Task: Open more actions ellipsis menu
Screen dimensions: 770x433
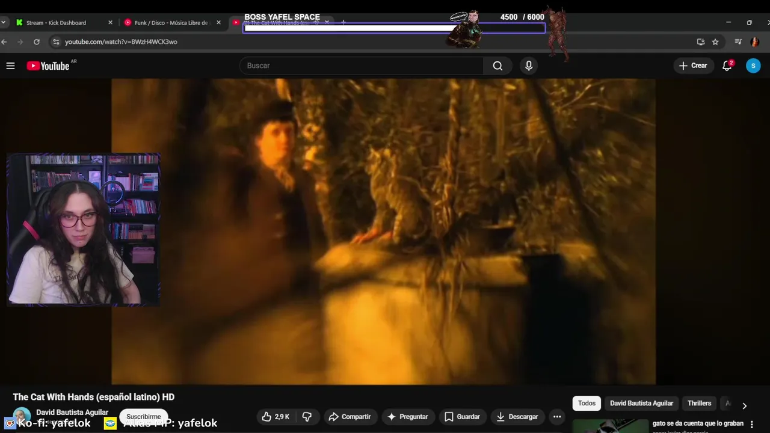Action: pyautogui.click(x=557, y=417)
